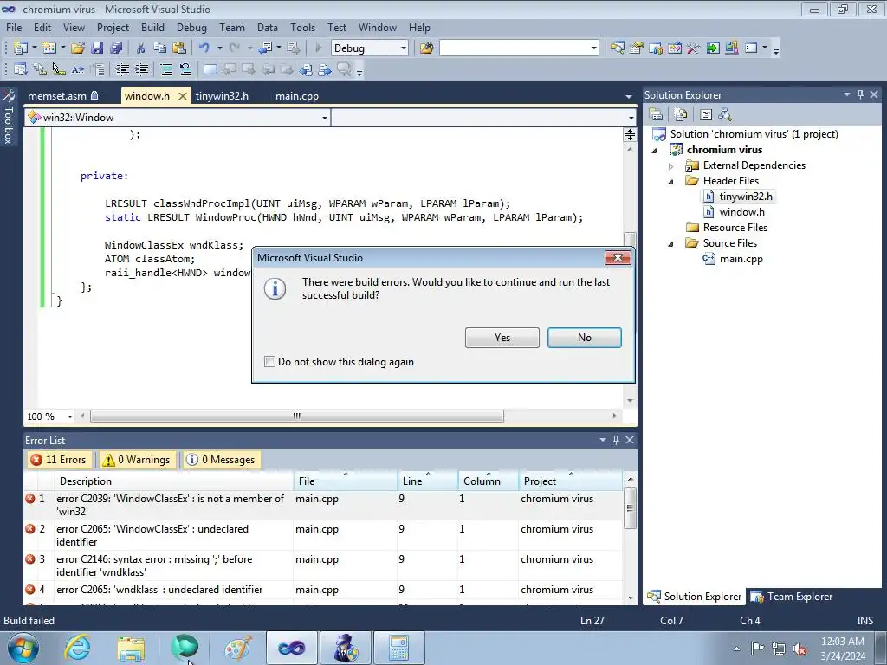Open the member navigation dropdown in editor
The image size is (887, 665).
631,118
